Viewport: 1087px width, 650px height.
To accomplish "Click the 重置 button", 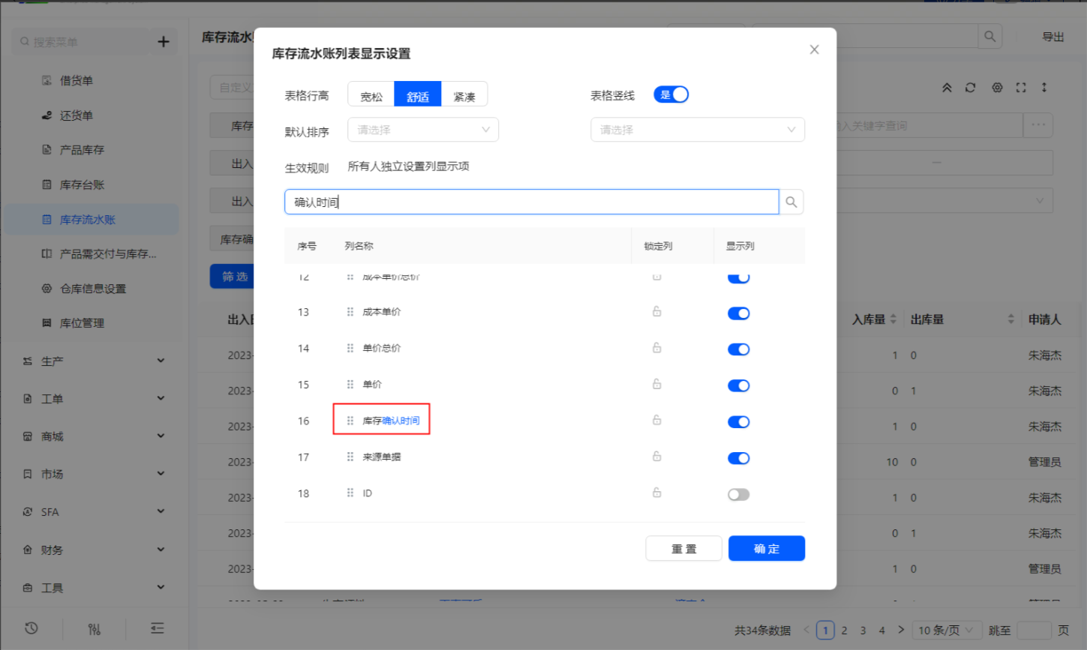I will tap(683, 549).
